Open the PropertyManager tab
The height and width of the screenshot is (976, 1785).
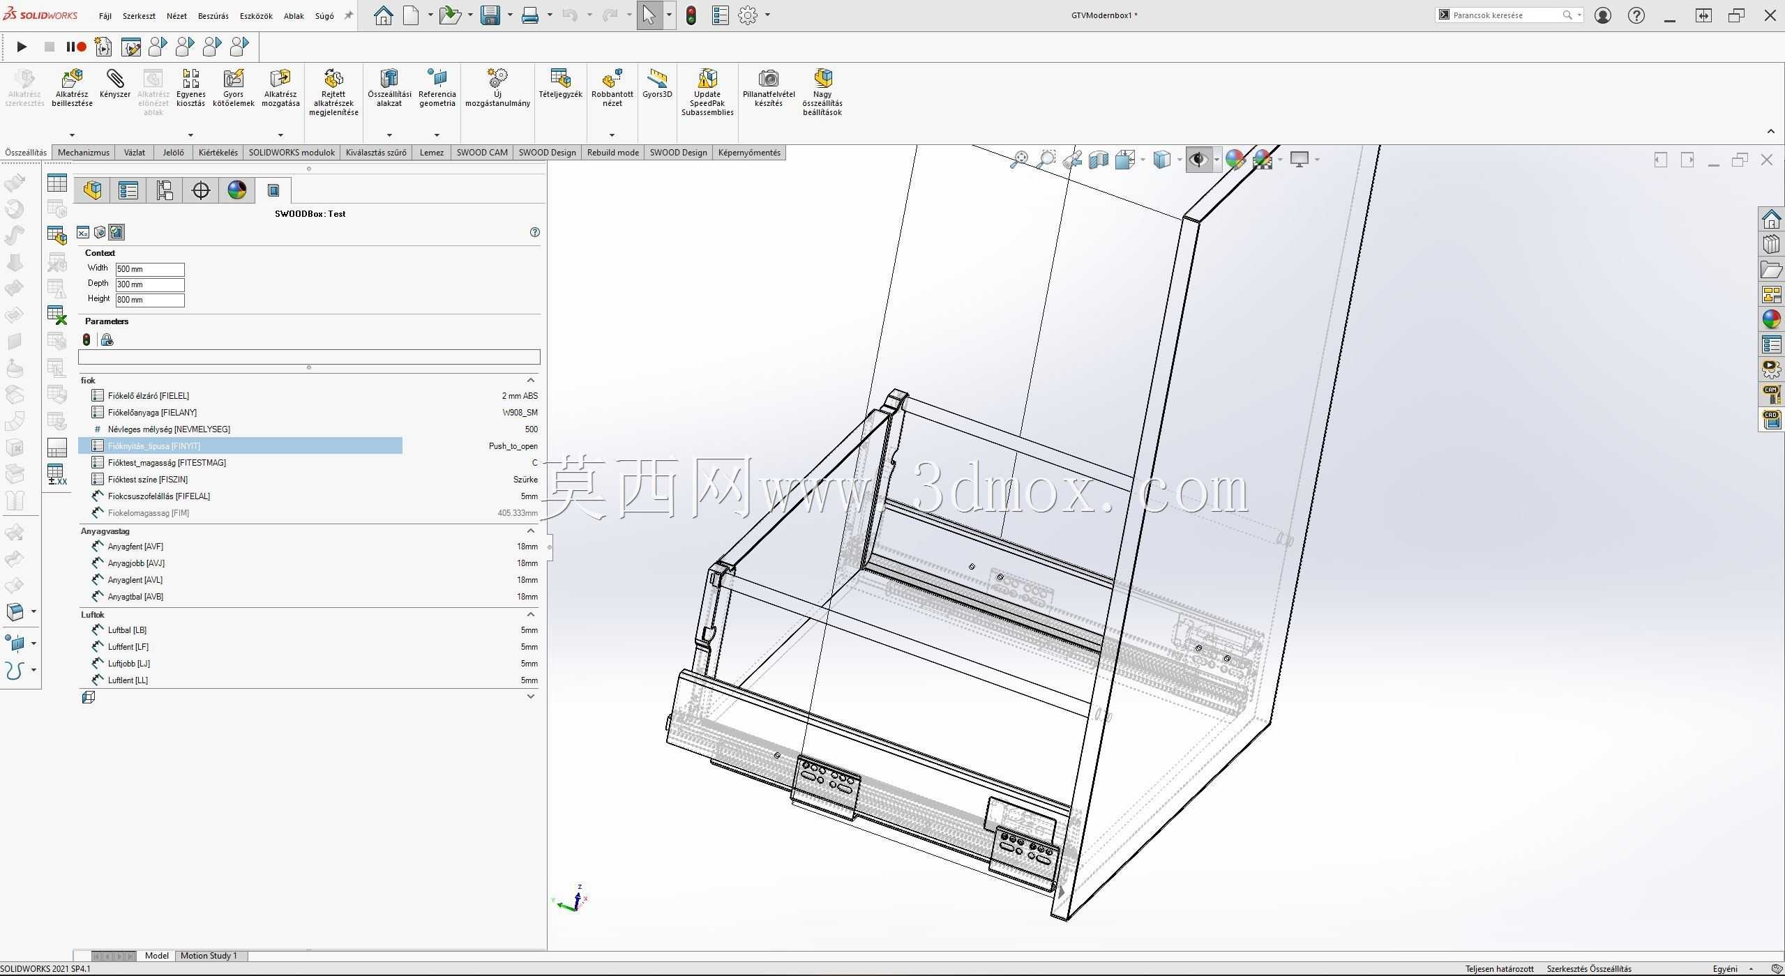coord(128,190)
